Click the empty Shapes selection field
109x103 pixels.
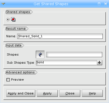(74, 54)
